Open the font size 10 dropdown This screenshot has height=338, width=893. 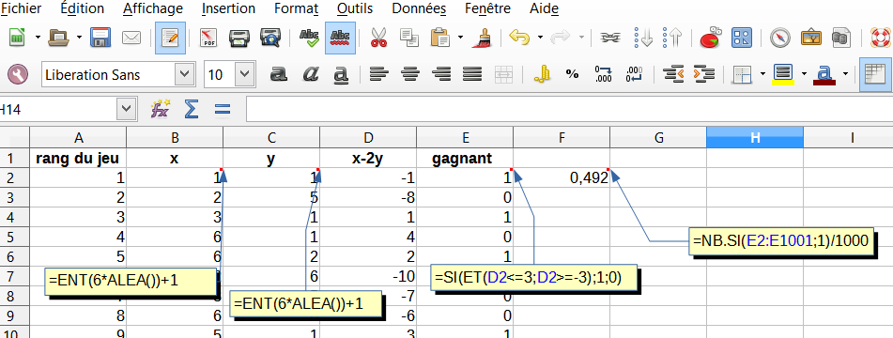(x=244, y=74)
